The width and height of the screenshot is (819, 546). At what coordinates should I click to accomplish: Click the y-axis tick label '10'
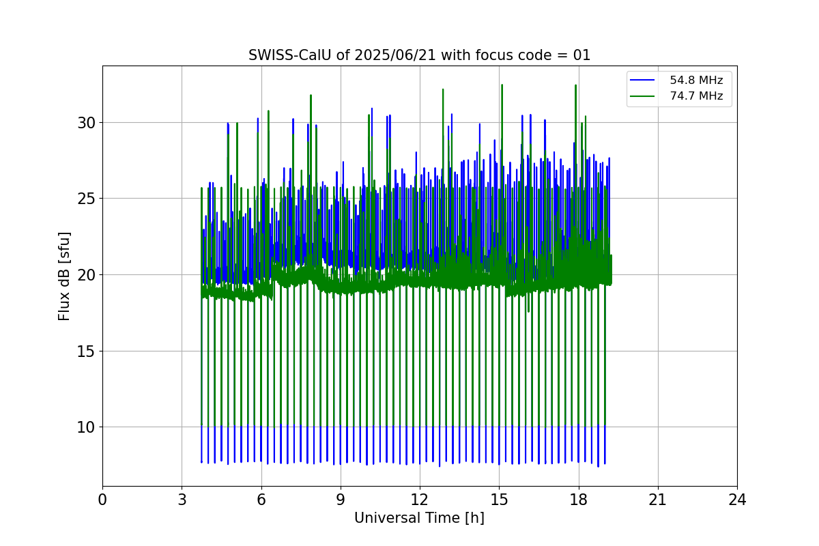coord(87,427)
